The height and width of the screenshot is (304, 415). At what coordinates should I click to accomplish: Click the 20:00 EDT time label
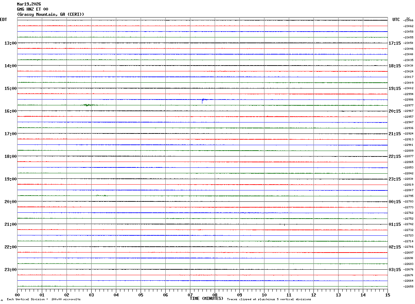pyautogui.click(x=11, y=202)
